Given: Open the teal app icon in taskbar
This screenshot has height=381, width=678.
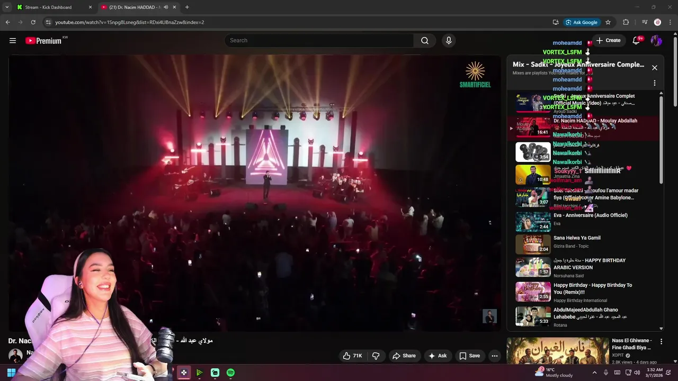Looking at the screenshot, I should click(215, 373).
